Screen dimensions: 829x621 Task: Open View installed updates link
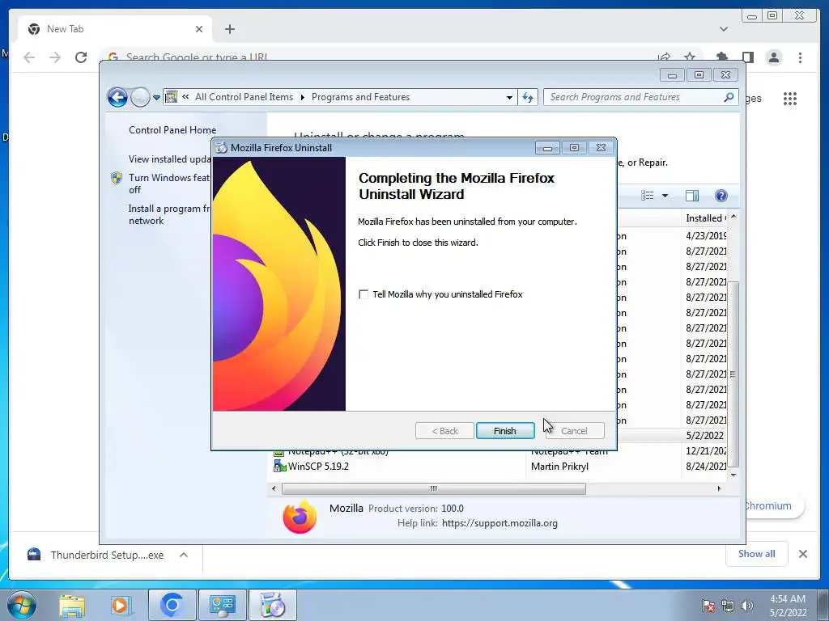point(170,159)
